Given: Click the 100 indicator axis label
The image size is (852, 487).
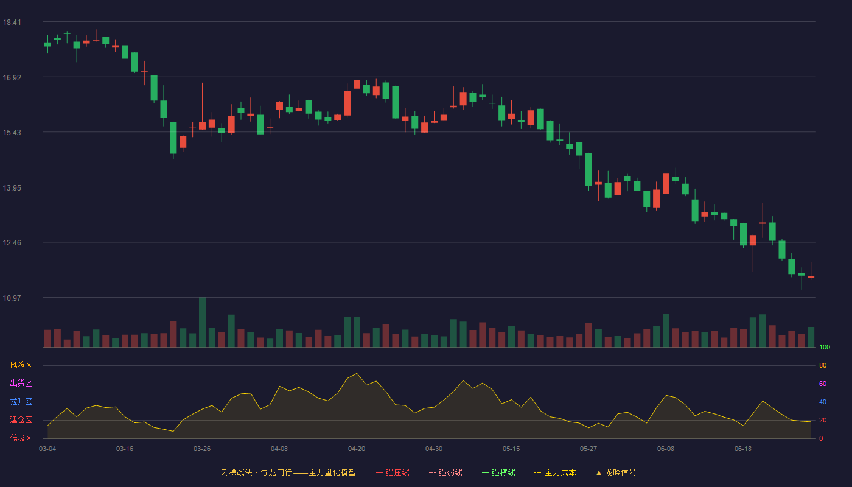Looking at the screenshot, I should [x=825, y=348].
